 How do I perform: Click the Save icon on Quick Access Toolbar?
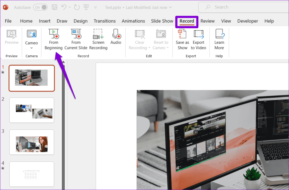[x=54, y=7]
